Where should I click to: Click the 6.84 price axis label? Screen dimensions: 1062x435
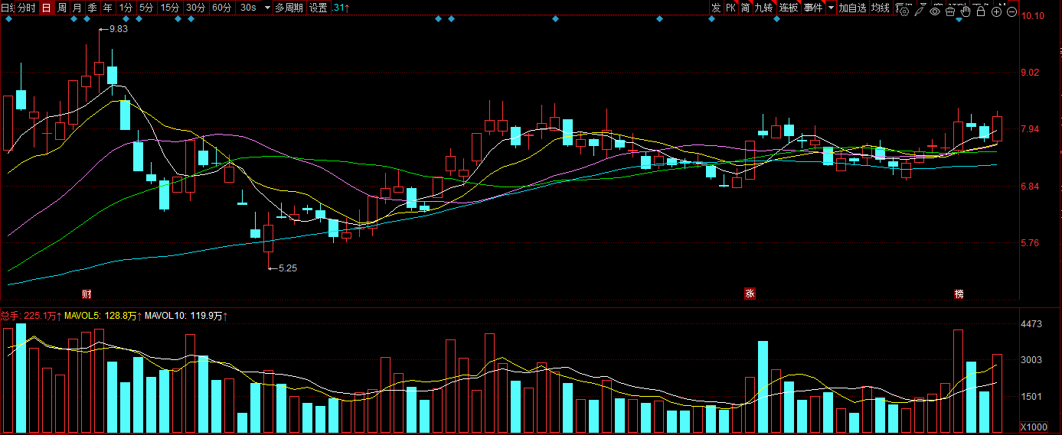coord(1031,187)
